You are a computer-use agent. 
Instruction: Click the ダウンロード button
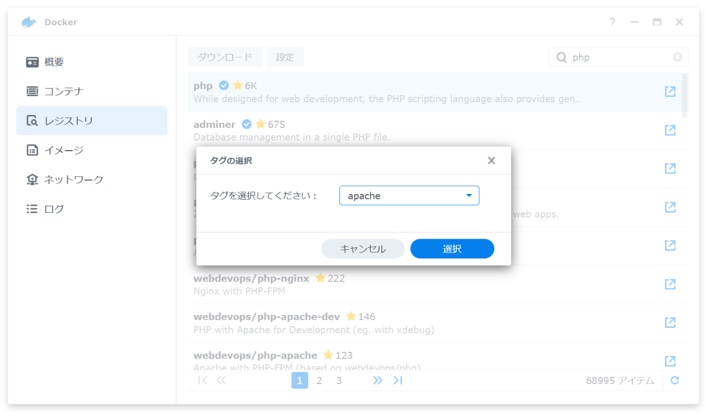(x=225, y=57)
